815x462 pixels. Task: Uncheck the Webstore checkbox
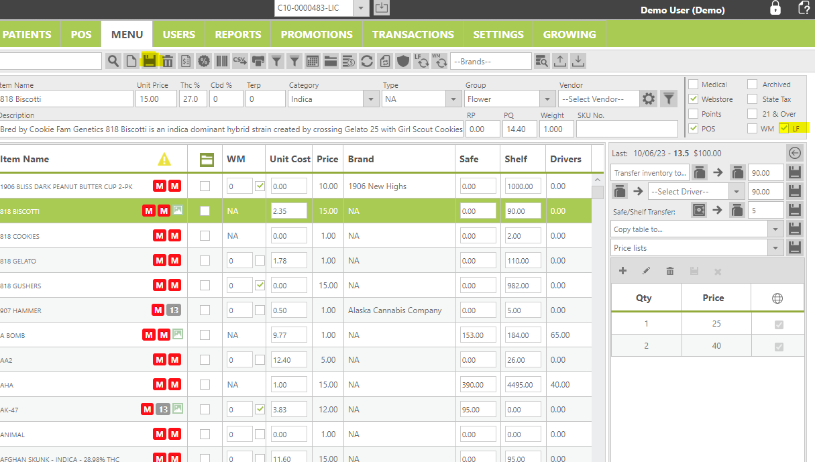pos(694,99)
